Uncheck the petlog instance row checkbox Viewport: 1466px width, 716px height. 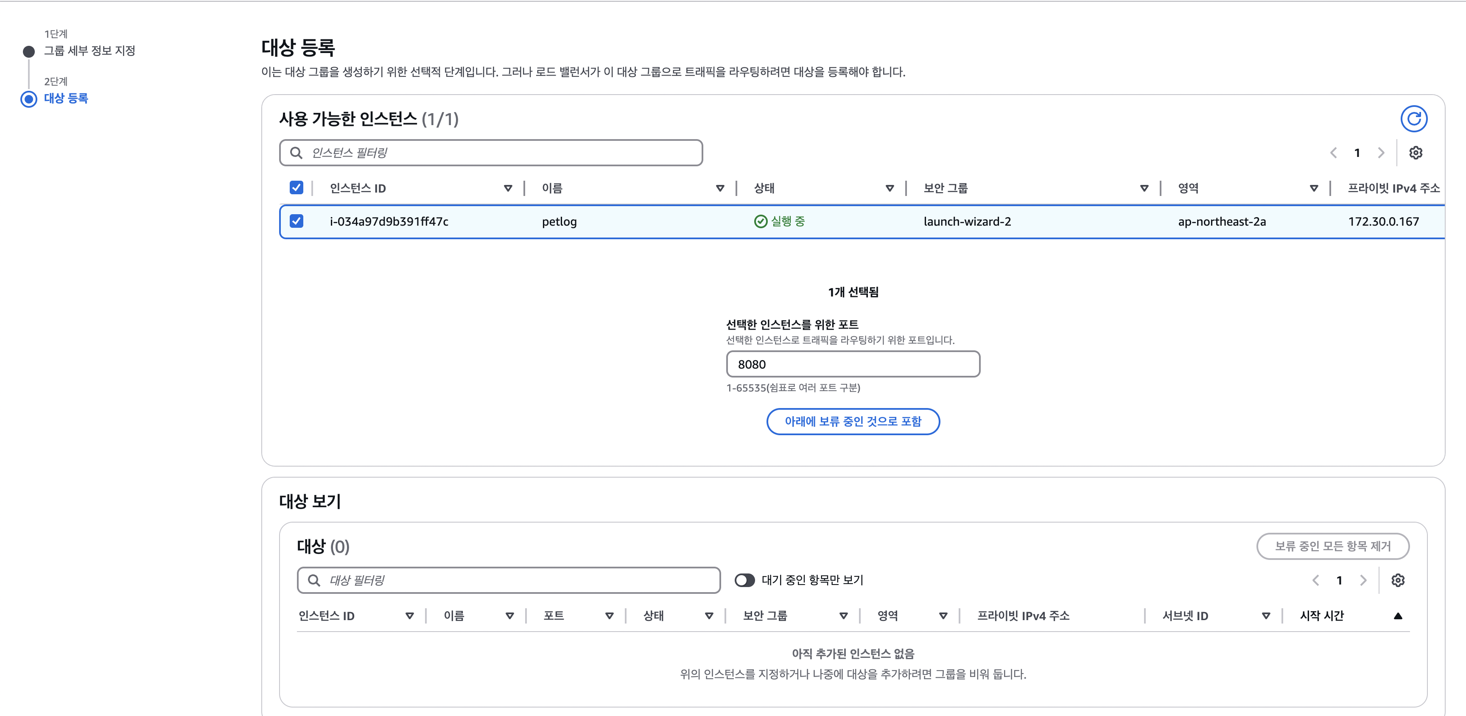(297, 221)
